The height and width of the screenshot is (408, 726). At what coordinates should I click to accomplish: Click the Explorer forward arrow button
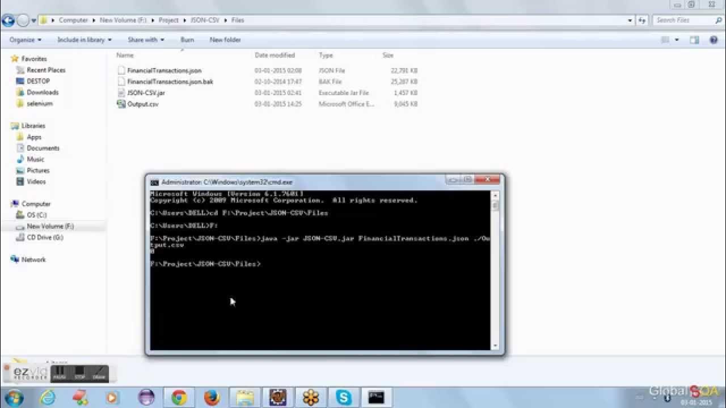pyautogui.click(x=23, y=20)
